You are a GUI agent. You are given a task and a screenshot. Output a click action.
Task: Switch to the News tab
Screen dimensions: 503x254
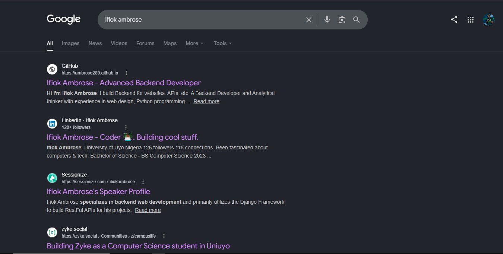click(95, 43)
